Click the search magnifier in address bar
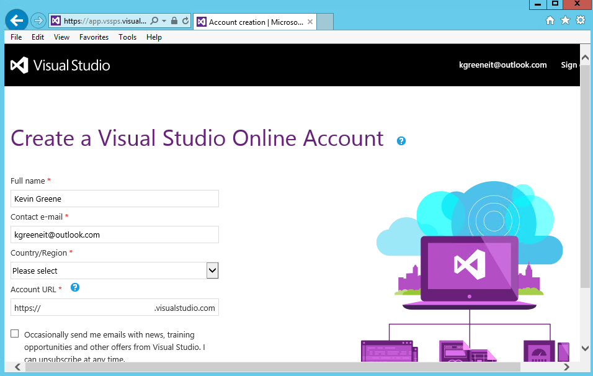593x376 pixels. click(x=154, y=21)
